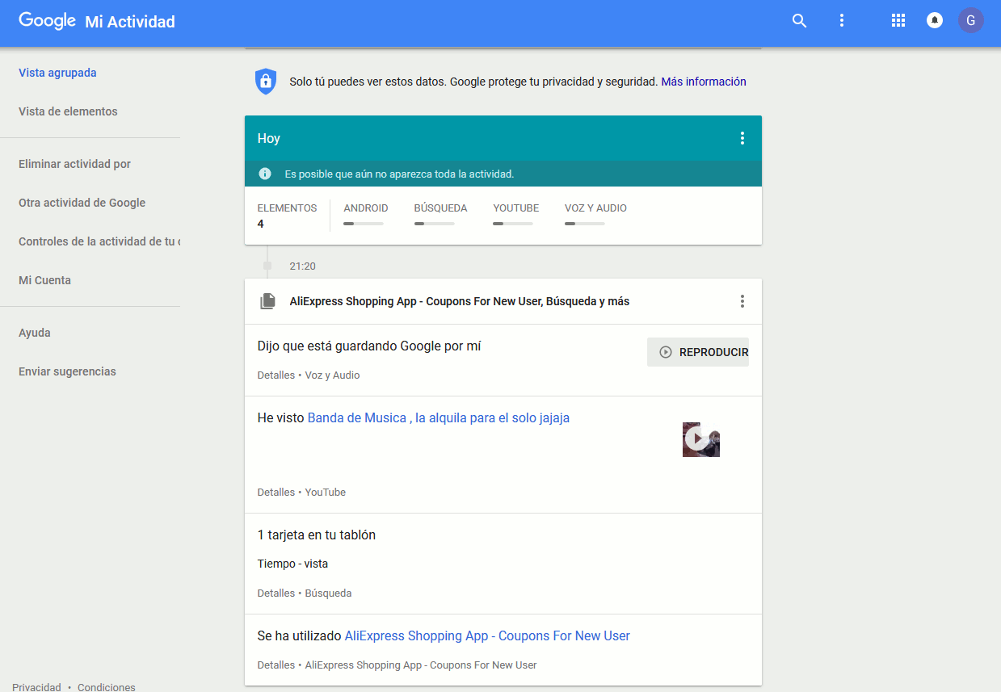
Task: Select Vista agrupada in sidebar
Action: coord(57,73)
